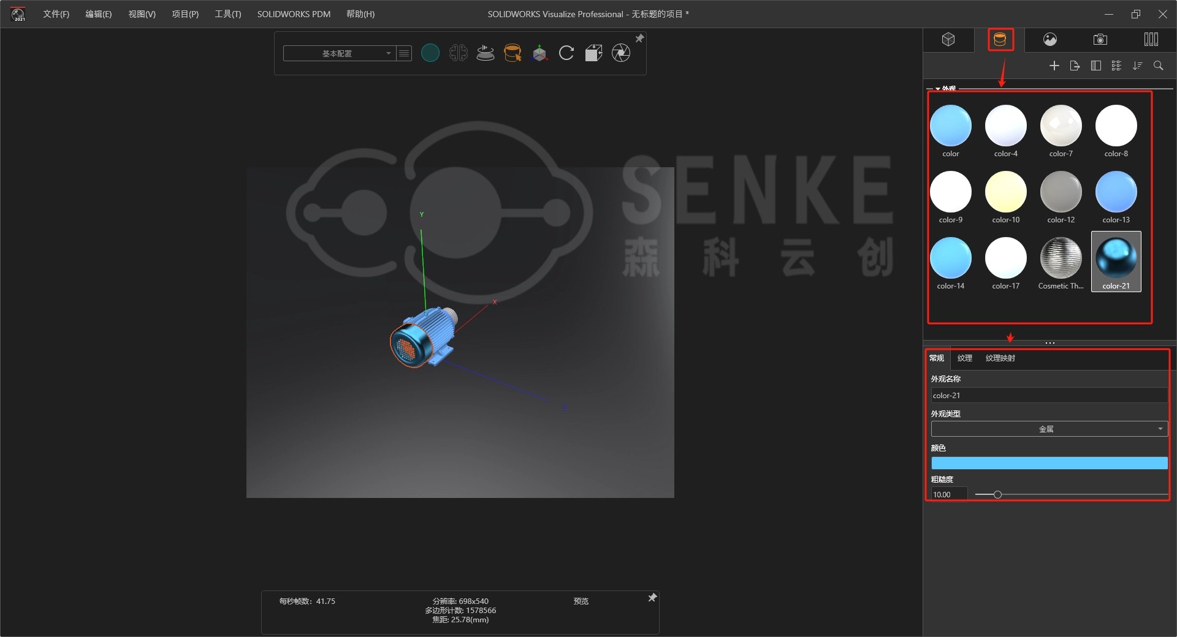The image size is (1177, 637).
Task: Click the 外观名称 field showing color-21
Action: (x=1049, y=396)
